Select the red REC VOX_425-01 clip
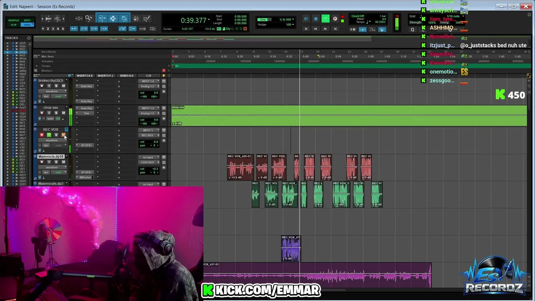This screenshot has height=301, width=535. pyautogui.click(x=240, y=167)
